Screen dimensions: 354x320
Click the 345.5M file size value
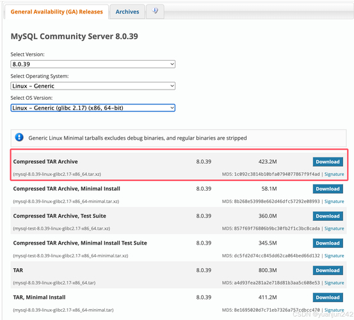point(268,243)
